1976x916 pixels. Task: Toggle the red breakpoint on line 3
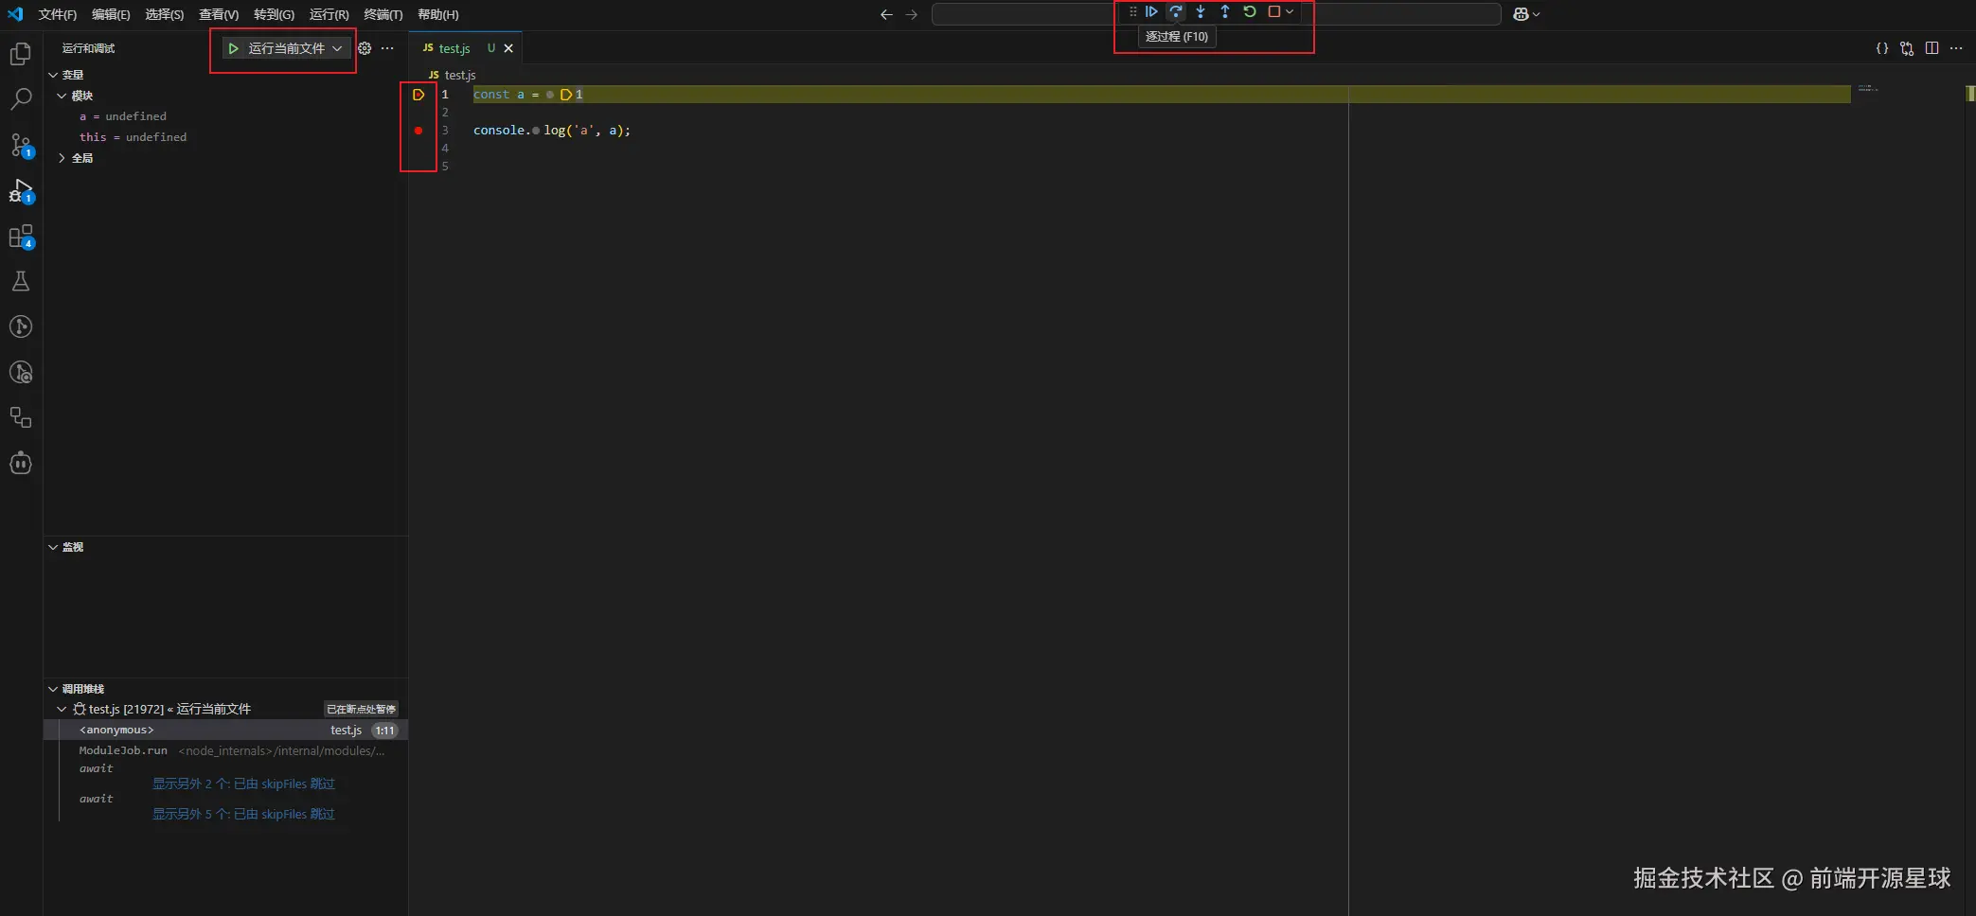click(x=418, y=131)
